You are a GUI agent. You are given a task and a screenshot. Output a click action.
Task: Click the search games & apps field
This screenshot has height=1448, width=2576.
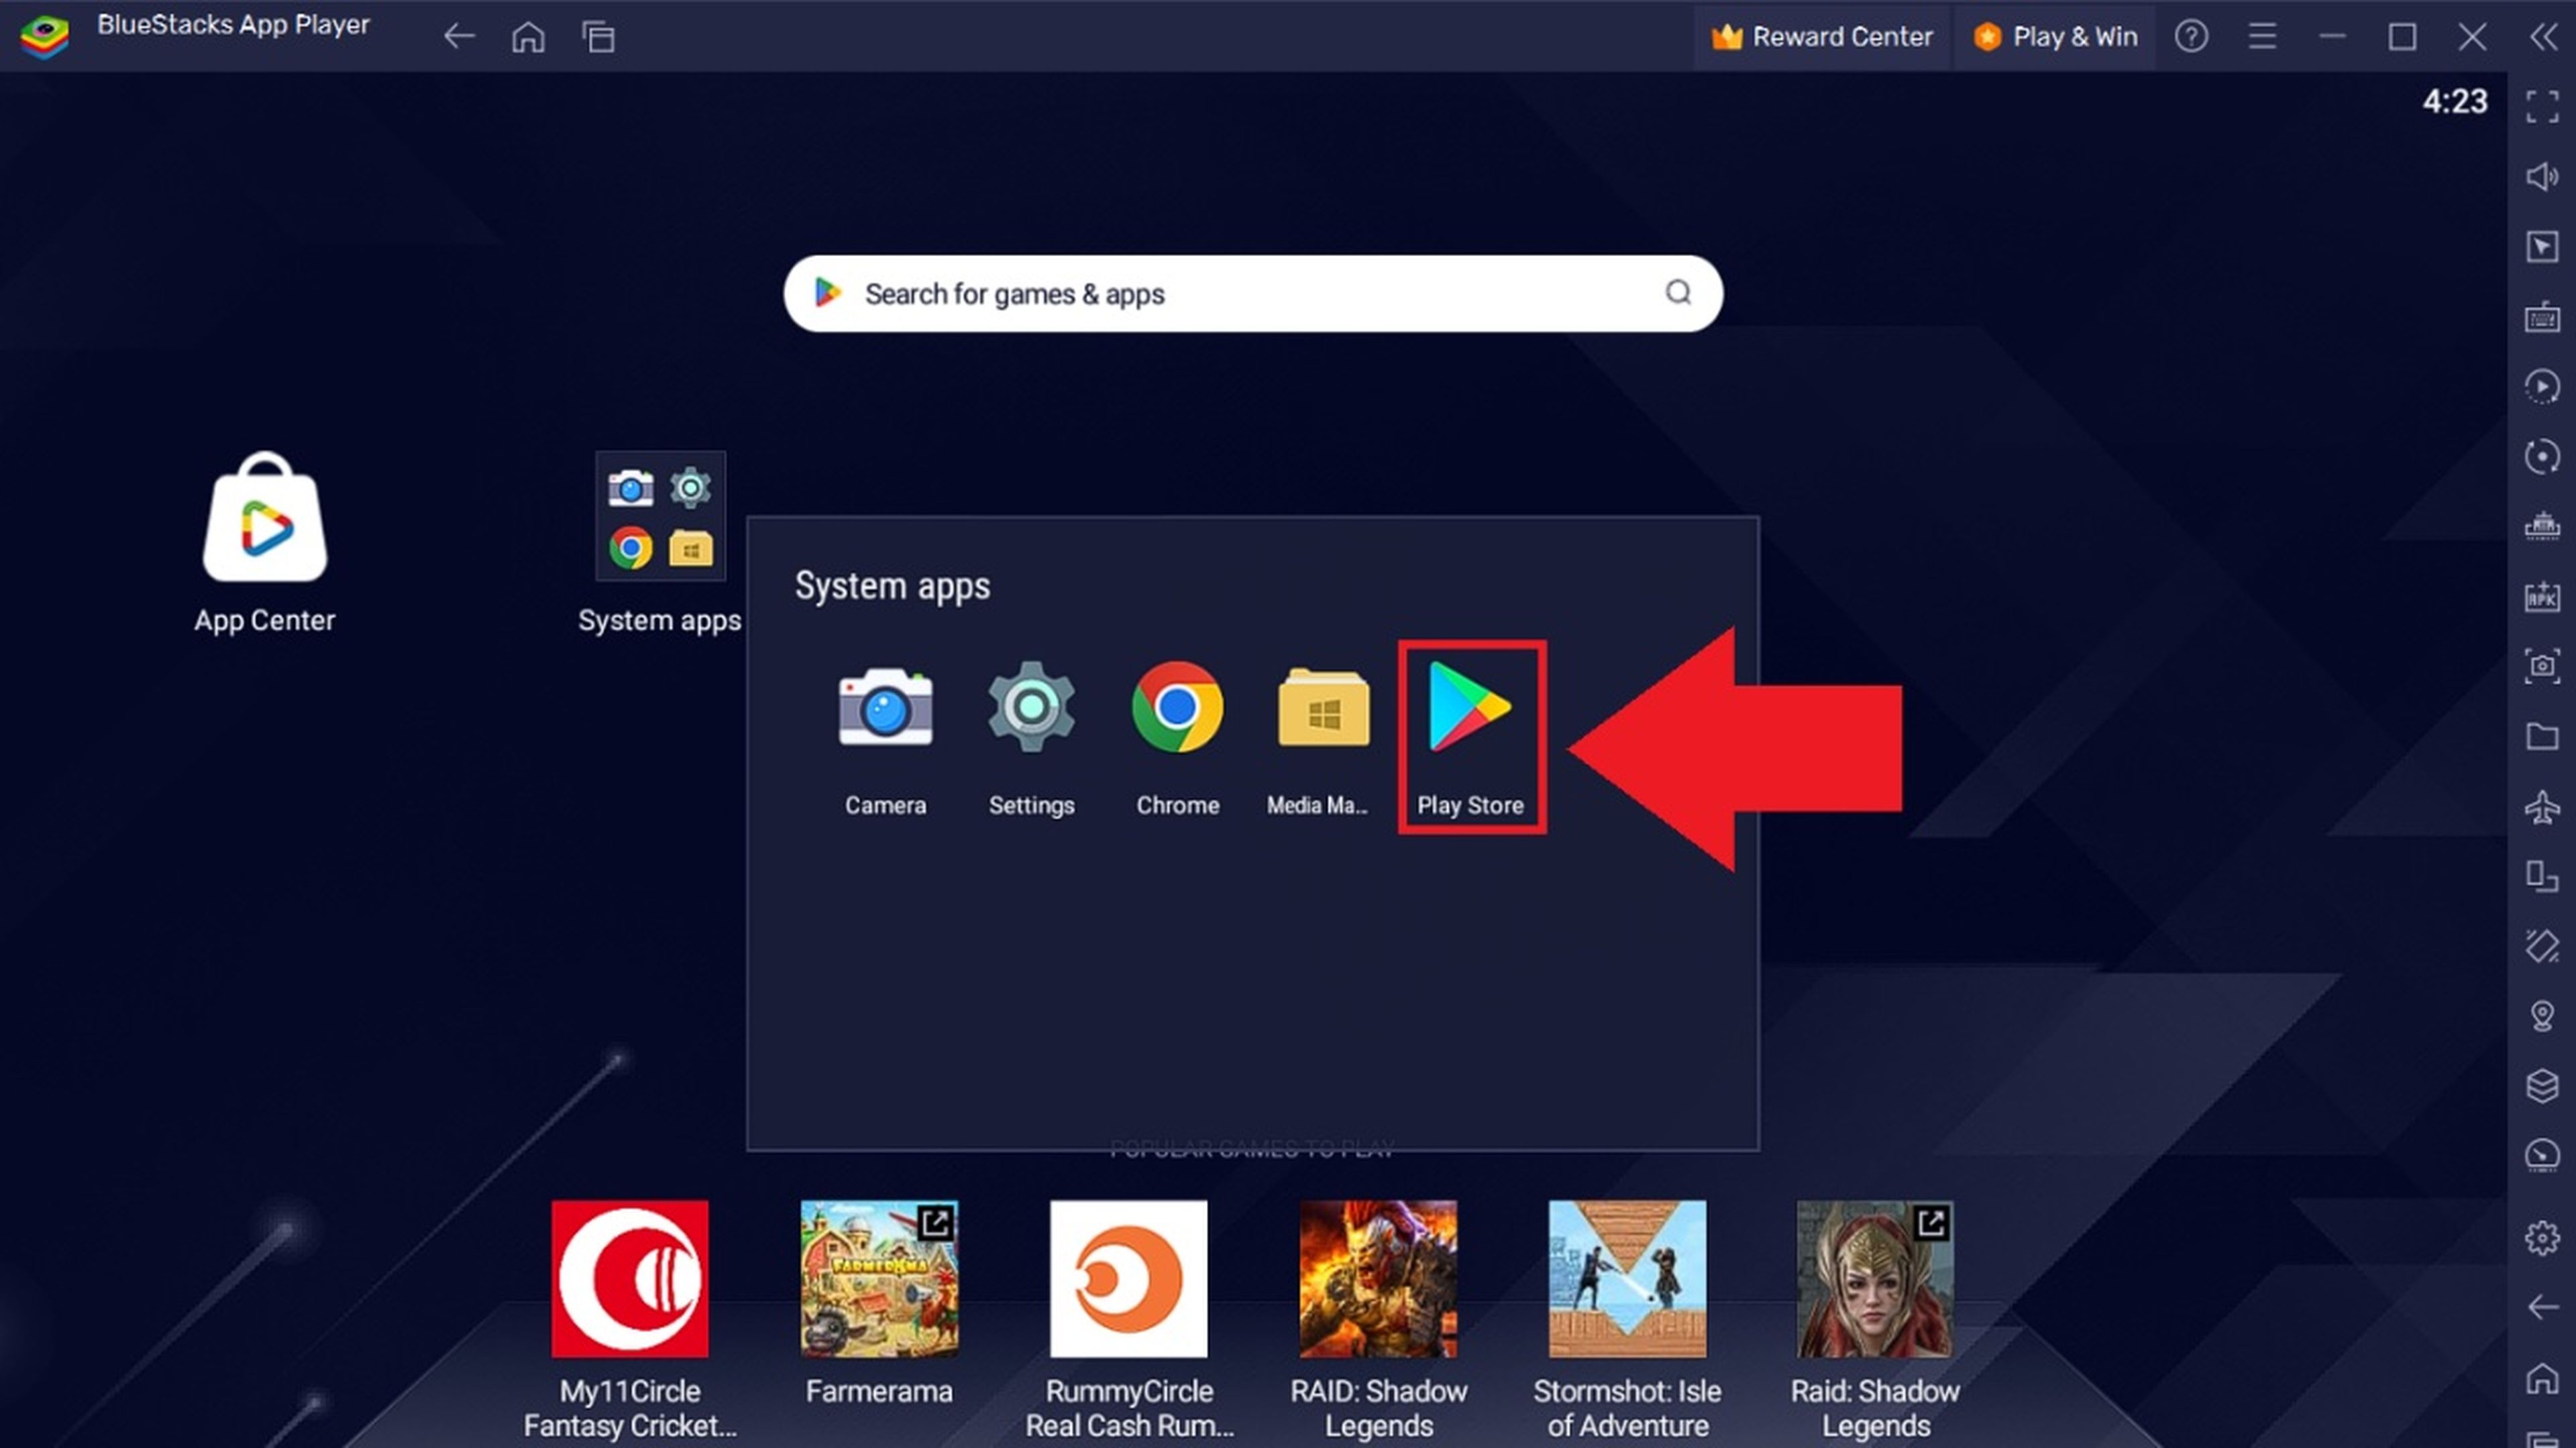click(1252, 294)
